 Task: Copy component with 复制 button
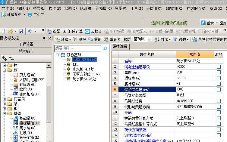95,39
